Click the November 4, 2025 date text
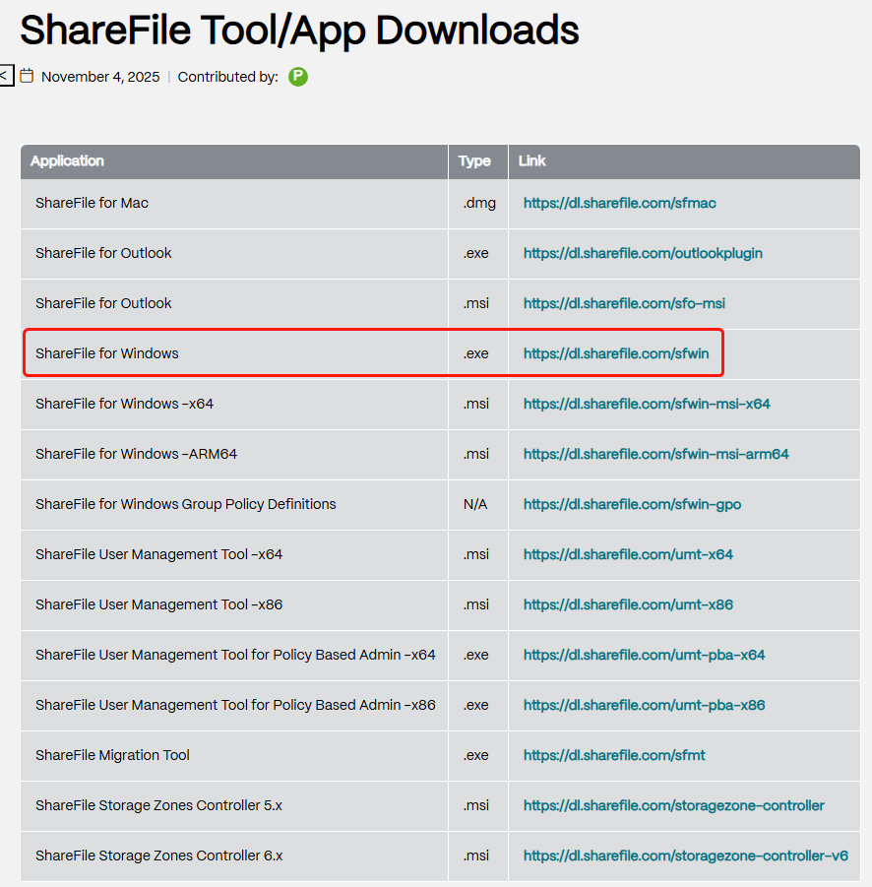 click(100, 77)
